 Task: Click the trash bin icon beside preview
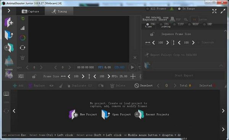click(x=23, y=58)
